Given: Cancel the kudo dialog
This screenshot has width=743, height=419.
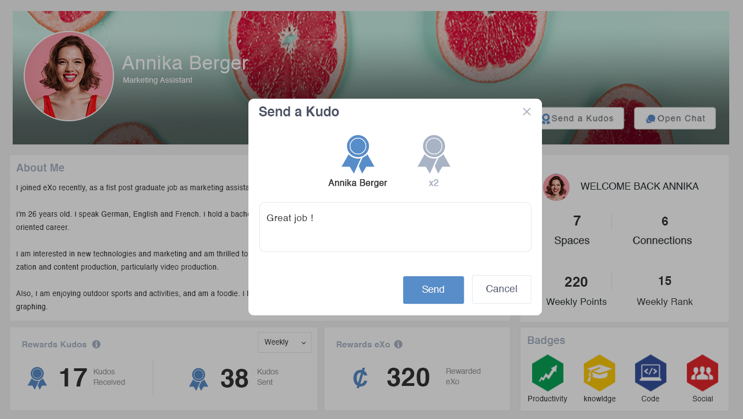Looking at the screenshot, I should pos(502,289).
